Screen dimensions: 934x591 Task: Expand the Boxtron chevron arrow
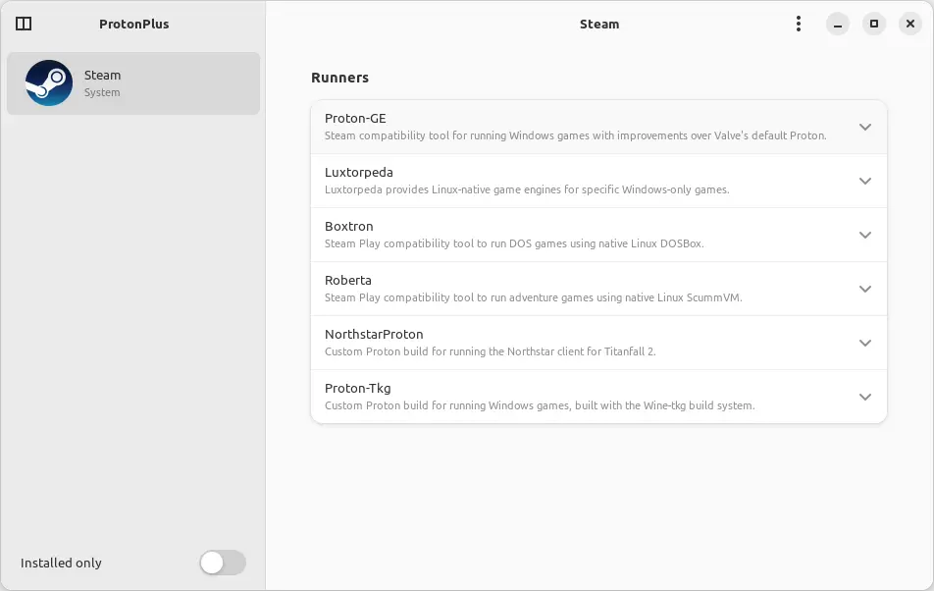865,235
